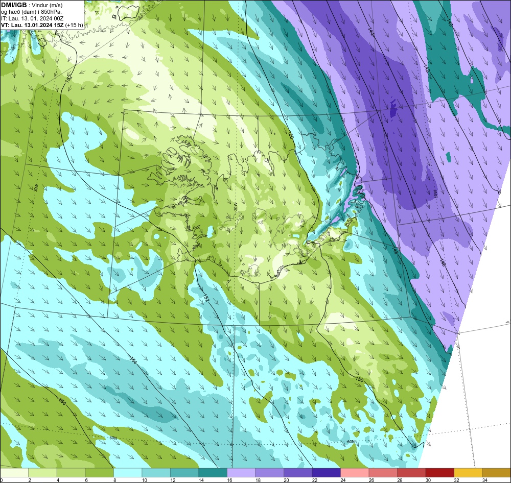Select legend scale value '28'
The image size is (511, 483).
click(400, 480)
